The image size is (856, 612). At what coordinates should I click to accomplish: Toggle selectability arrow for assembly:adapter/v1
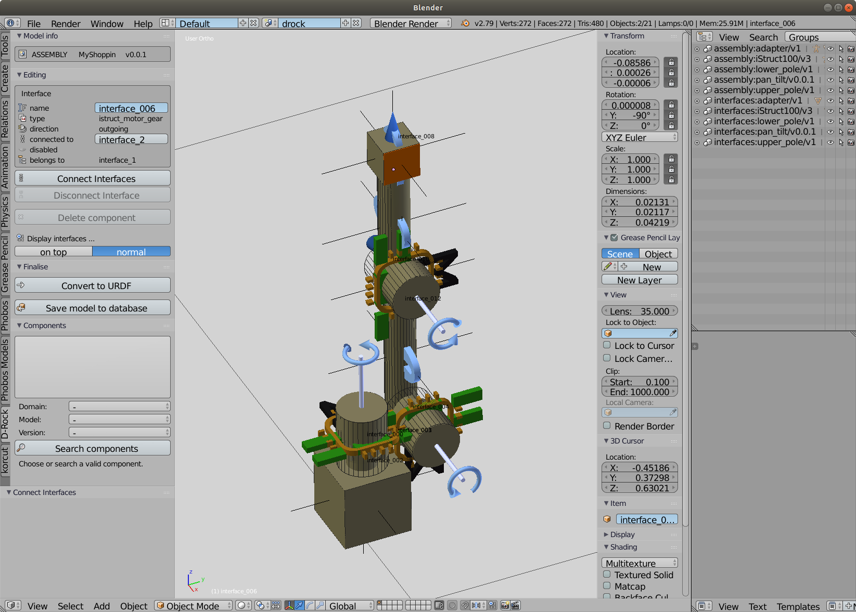(x=841, y=49)
